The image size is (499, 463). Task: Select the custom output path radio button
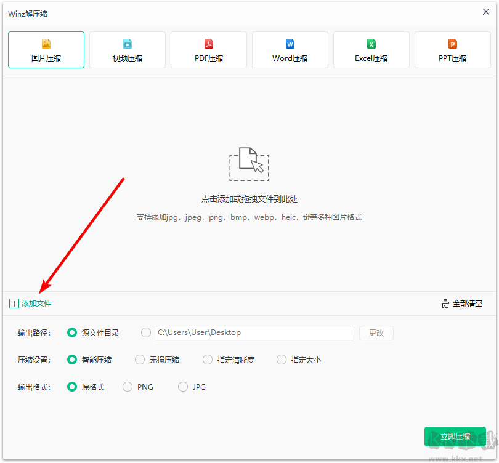click(145, 332)
